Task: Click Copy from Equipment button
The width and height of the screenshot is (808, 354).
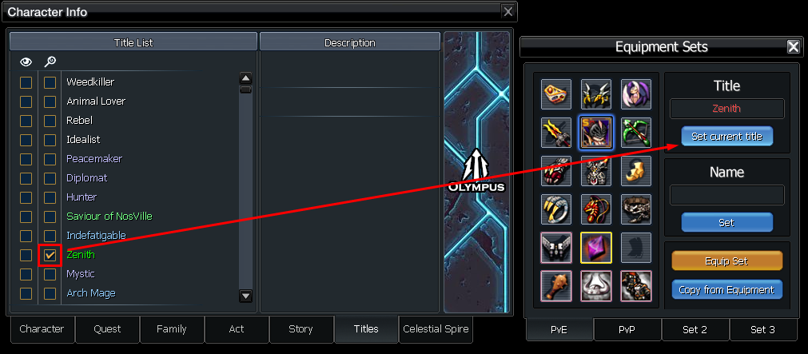Action: pyautogui.click(x=726, y=289)
